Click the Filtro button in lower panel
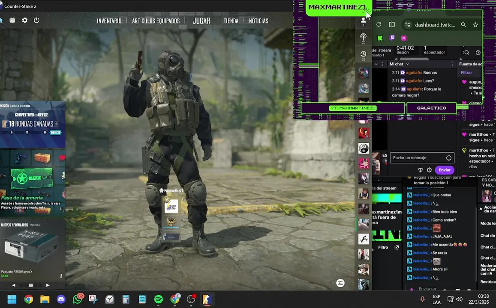 (383, 248)
